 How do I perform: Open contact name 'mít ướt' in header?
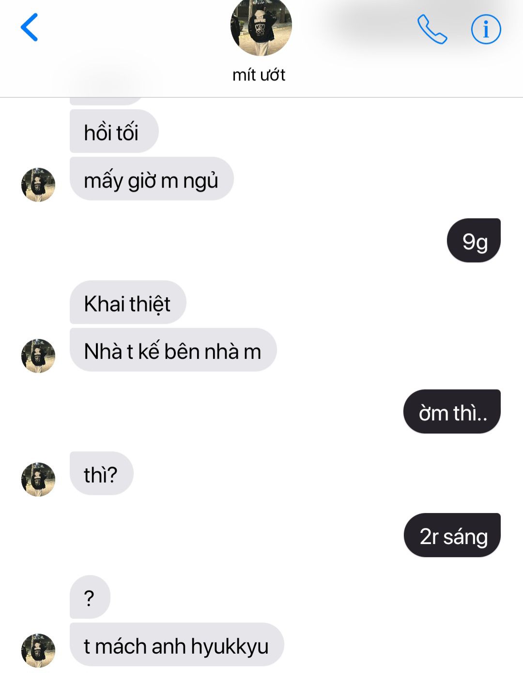click(x=259, y=75)
